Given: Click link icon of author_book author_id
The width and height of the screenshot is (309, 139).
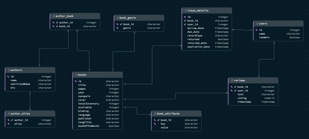Looking at the screenshot, I should coord(57,23).
